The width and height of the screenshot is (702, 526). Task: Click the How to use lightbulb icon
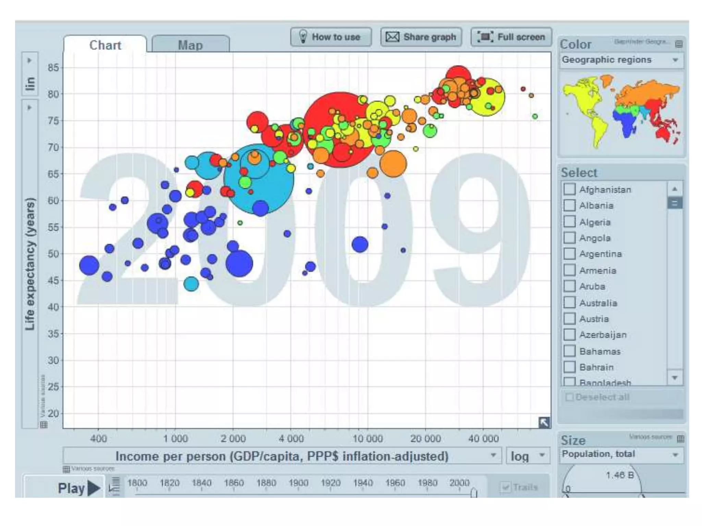(303, 36)
